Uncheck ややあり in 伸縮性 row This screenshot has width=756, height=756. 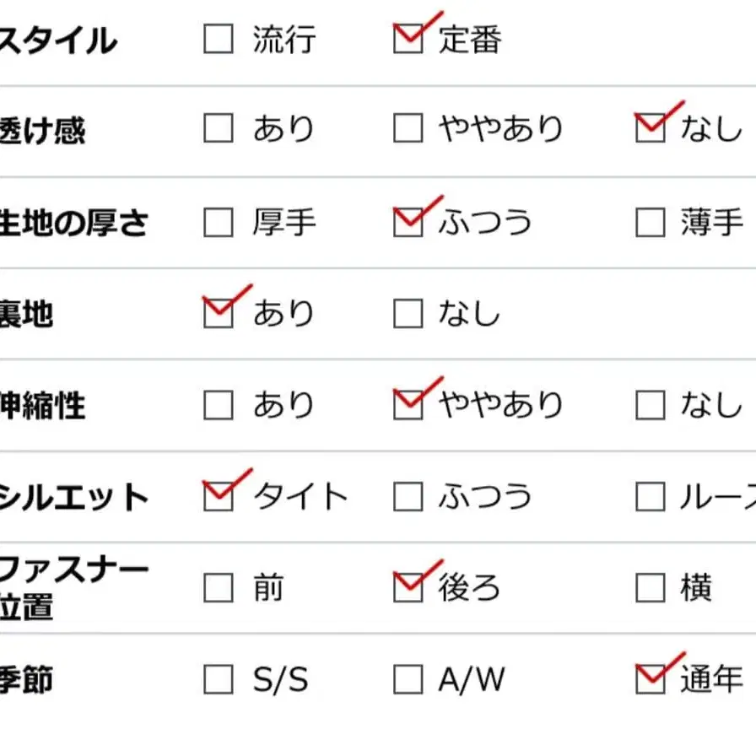(x=408, y=405)
